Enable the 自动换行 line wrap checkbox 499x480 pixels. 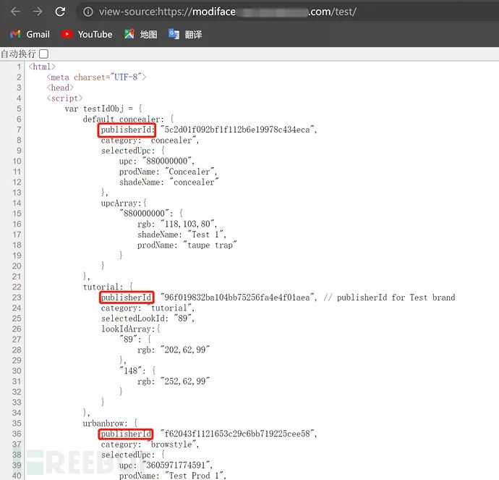point(44,54)
